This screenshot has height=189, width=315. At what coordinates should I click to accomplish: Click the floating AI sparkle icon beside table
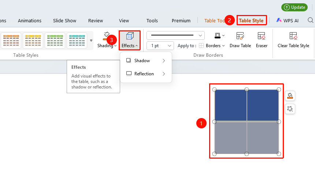click(x=290, y=109)
